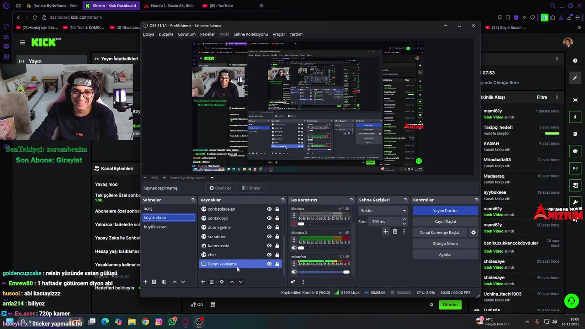Adjust mikorfob volume slider

pos(324,272)
